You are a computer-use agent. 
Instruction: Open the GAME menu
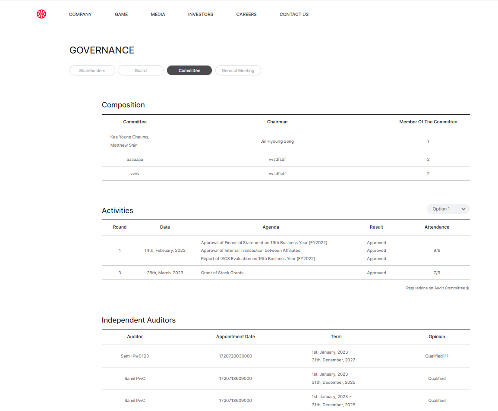point(121,14)
